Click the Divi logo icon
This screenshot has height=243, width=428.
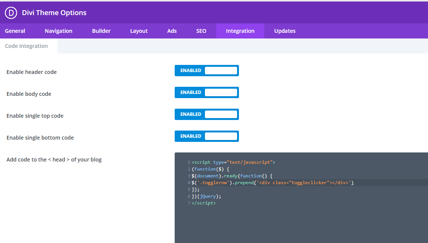[x=11, y=13]
